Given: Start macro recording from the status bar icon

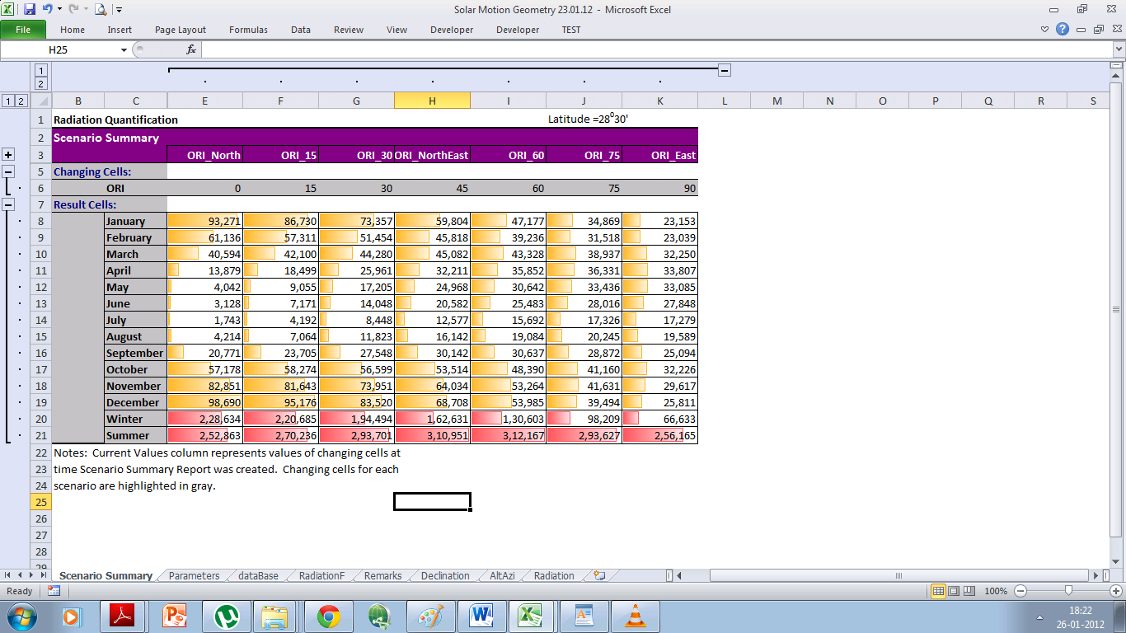Looking at the screenshot, I should click(54, 590).
